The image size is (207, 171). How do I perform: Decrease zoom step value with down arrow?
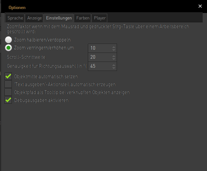coord(114,50)
